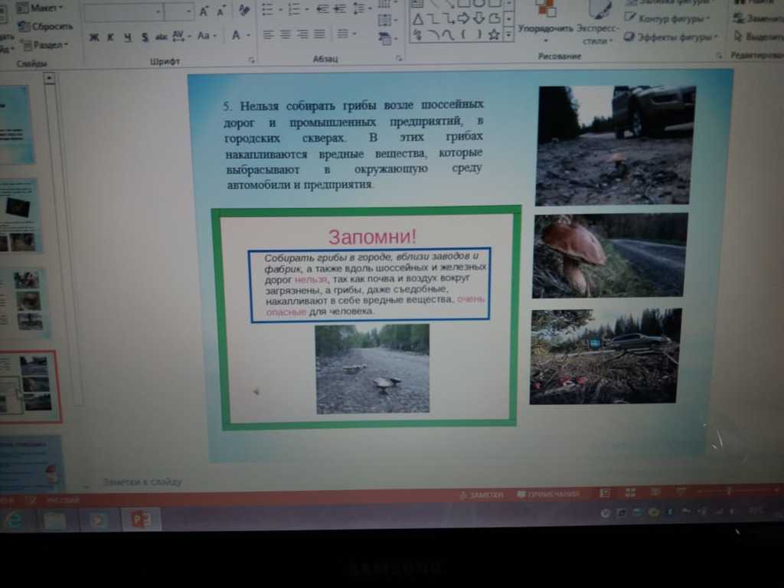Open the Макет layout menu
The height and width of the screenshot is (588, 784).
[x=40, y=8]
